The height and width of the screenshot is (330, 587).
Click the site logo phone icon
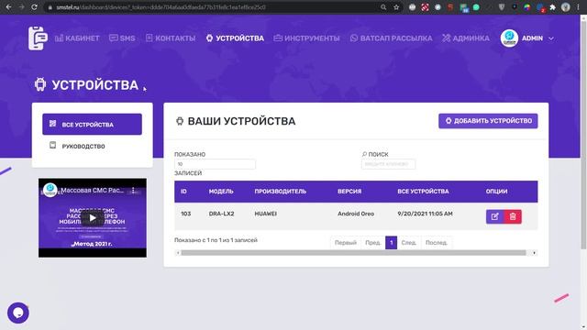pyautogui.click(x=38, y=38)
